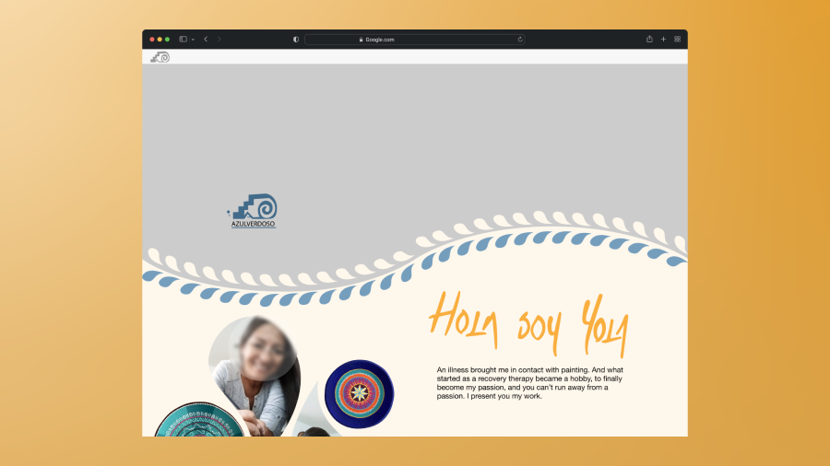Click the green full-screen window button
Viewport: 830px width, 466px height.
point(167,40)
